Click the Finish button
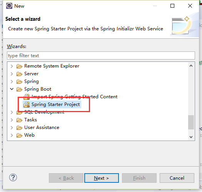 coord(139,178)
